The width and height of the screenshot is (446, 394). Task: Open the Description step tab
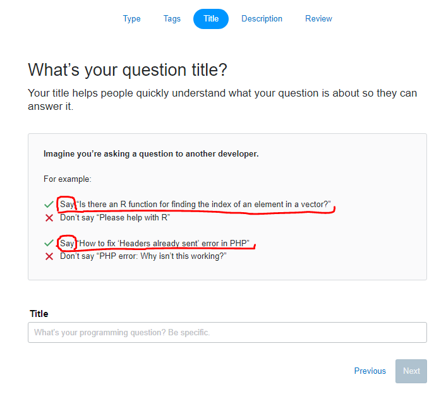tap(262, 19)
